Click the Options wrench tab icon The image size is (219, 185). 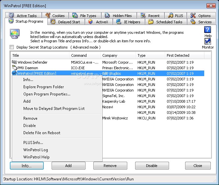click(x=193, y=15)
